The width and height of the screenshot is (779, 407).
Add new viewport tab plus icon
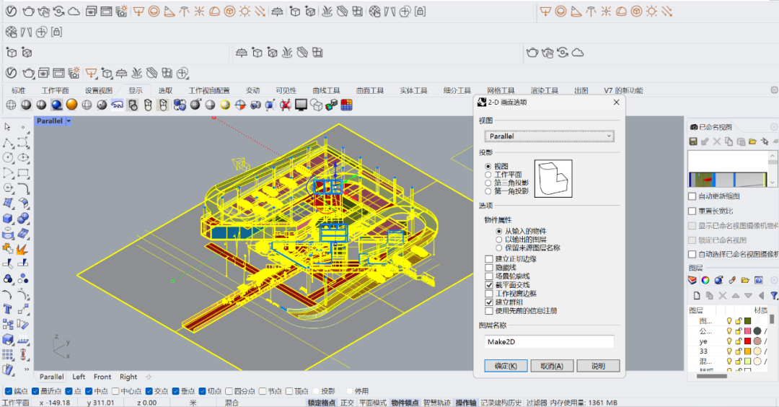pyautogui.click(x=148, y=377)
